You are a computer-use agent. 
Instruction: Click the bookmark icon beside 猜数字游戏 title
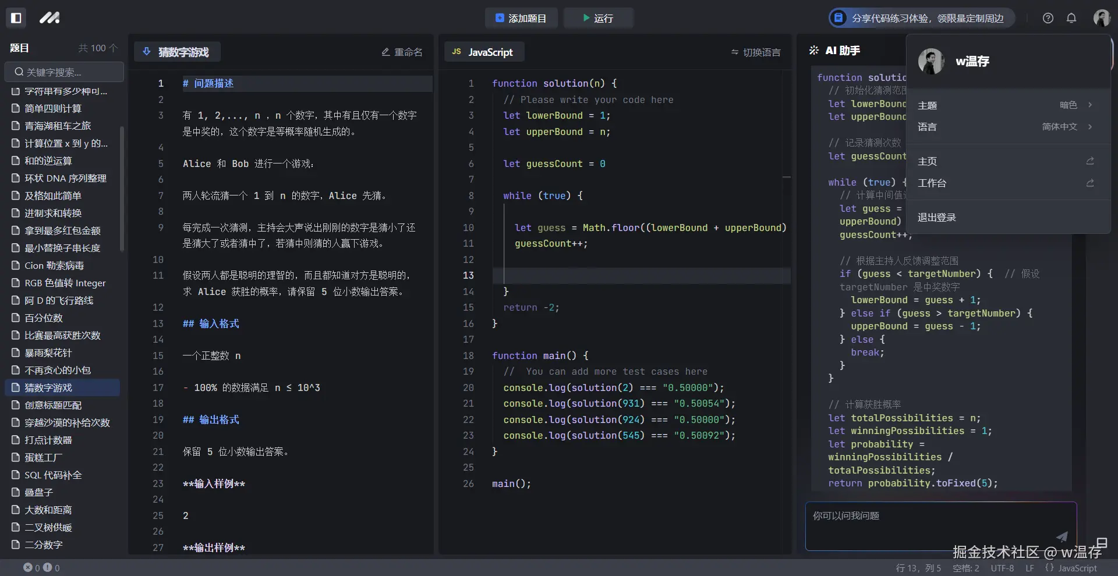pyautogui.click(x=146, y=52)
